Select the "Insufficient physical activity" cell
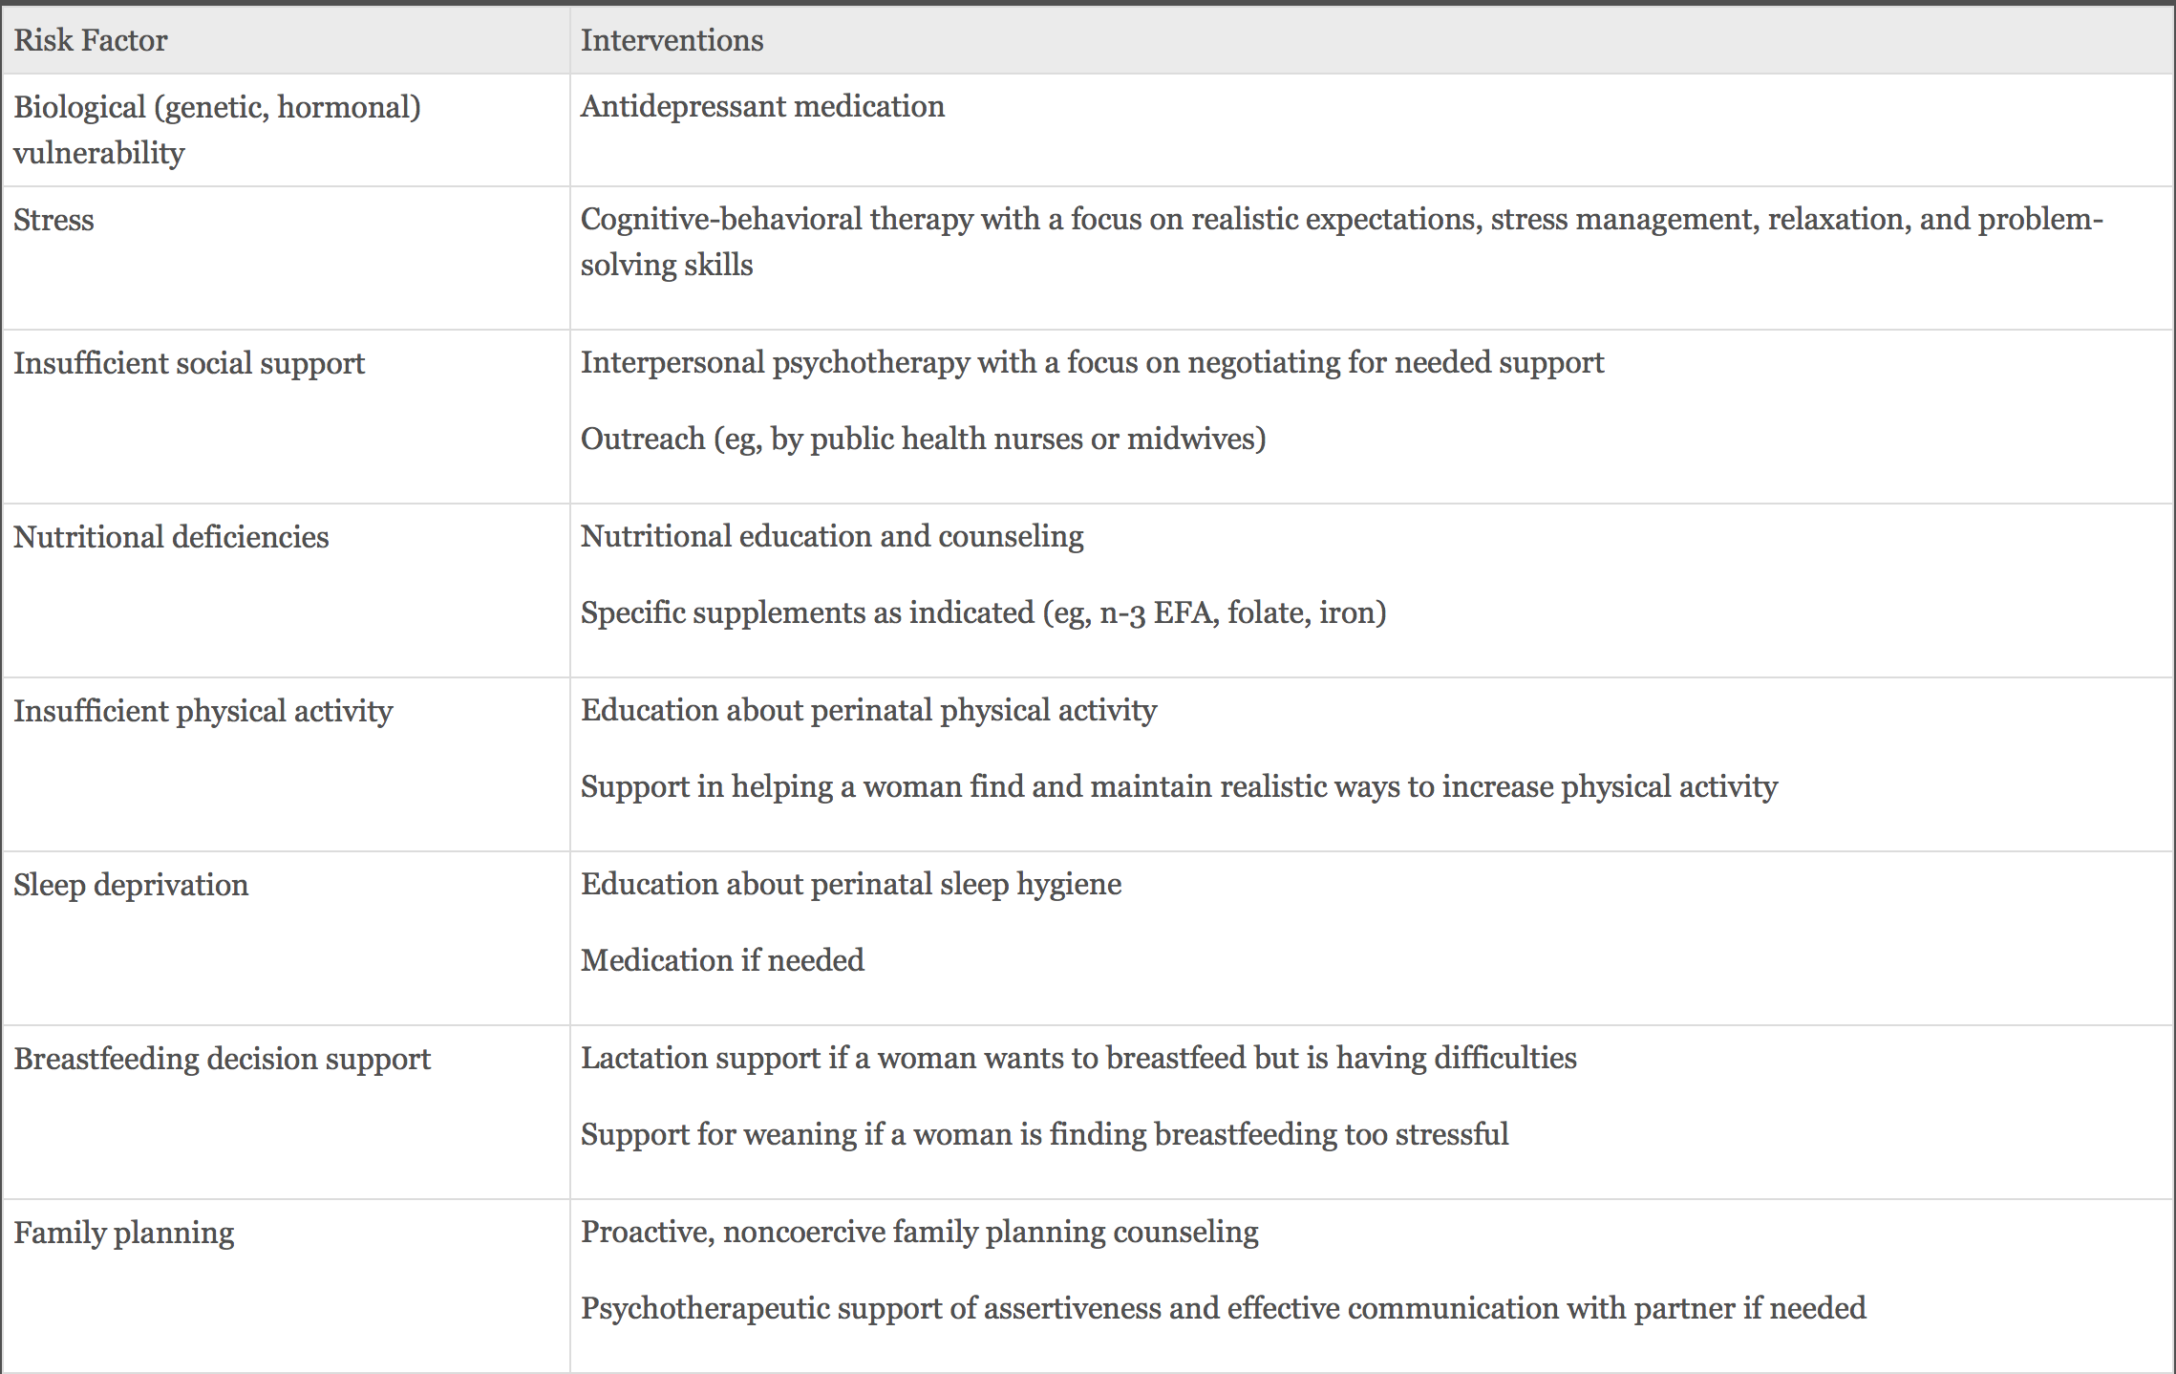2176x1374 pixels. point(203,711)
